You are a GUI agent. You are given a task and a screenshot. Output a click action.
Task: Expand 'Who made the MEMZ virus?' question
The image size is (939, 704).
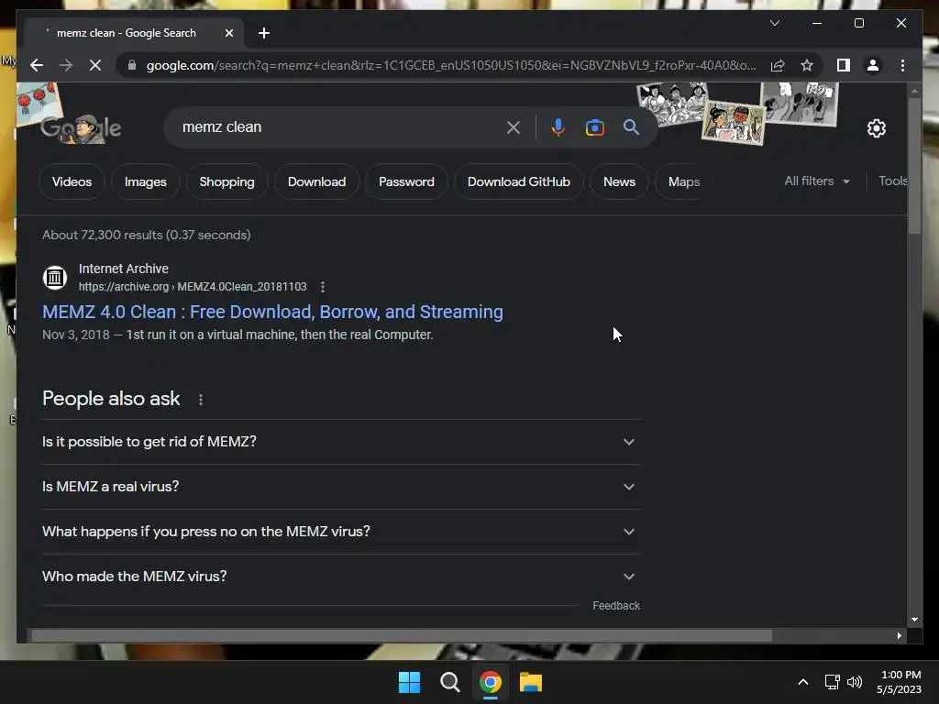341,577
